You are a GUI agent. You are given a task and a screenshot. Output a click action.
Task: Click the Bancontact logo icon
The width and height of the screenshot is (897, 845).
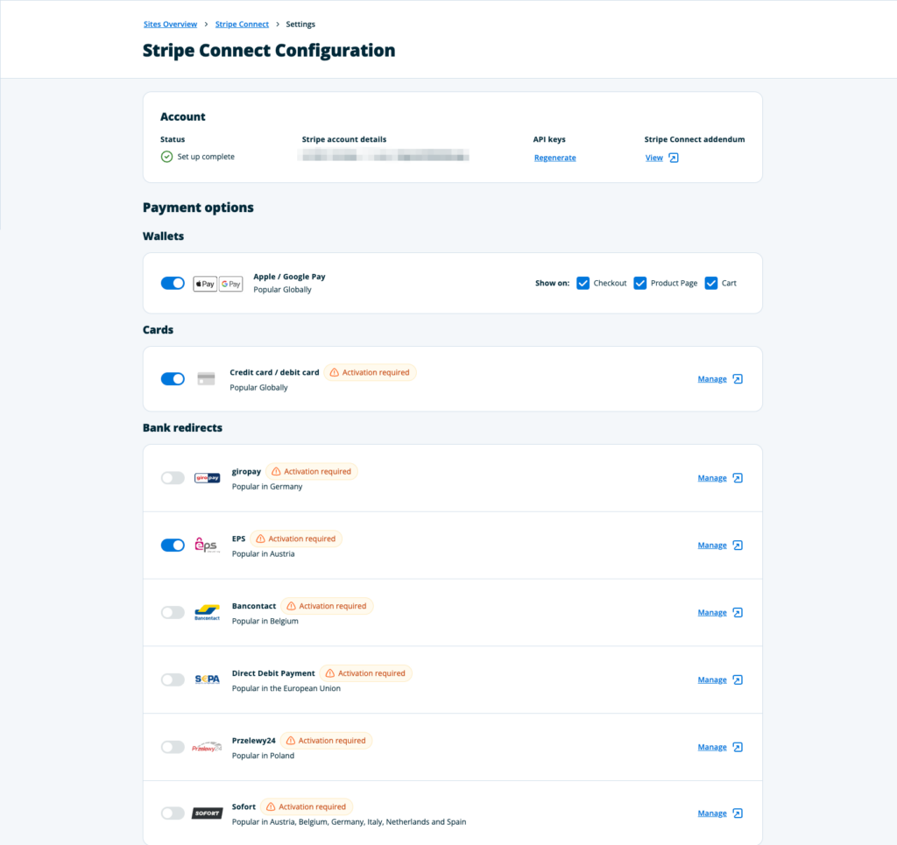point(207,613)
